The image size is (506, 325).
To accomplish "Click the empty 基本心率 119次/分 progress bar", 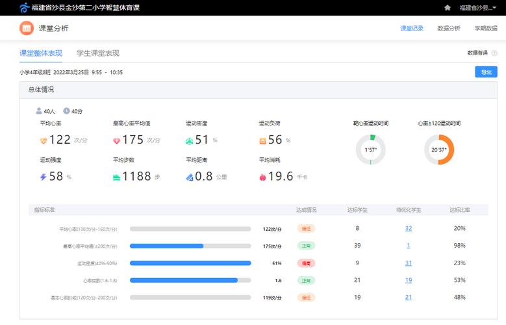I will [x=190, y=298].
